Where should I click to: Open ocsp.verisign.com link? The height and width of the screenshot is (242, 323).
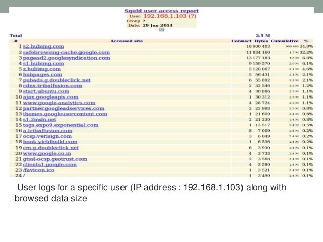[x=48, y=136]
